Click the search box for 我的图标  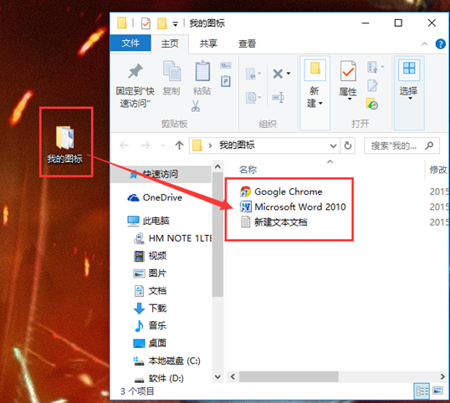tap(401, 145)
